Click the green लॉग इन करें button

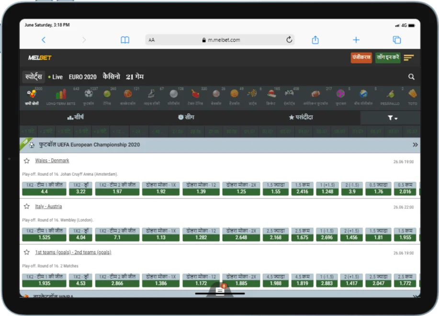388,58
